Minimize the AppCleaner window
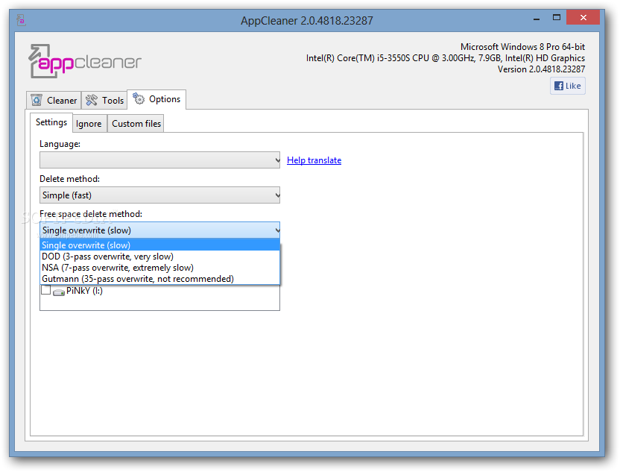 (x=537, y=18)
